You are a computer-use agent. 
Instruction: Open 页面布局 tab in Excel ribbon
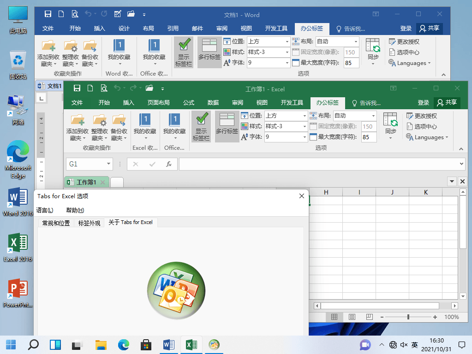tap(158, 102)
